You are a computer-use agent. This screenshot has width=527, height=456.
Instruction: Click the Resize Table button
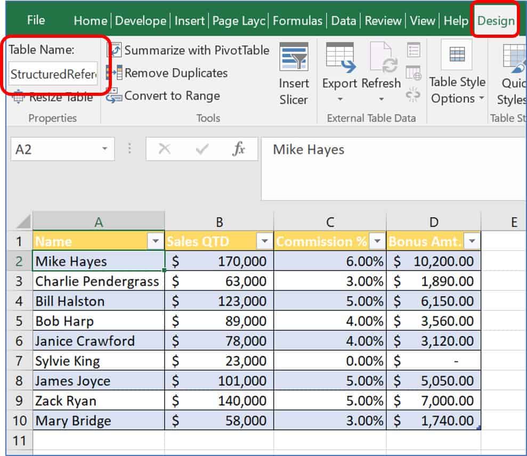click(53, 97)
